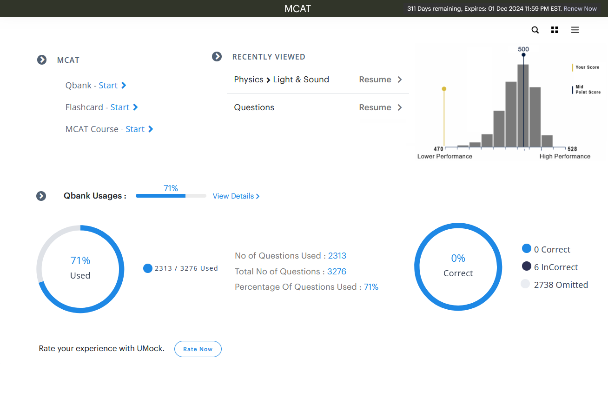This screenshot has height=399, width=608.
Task: Collapse the MCAT section arrow icon
Action: point(42,60)
